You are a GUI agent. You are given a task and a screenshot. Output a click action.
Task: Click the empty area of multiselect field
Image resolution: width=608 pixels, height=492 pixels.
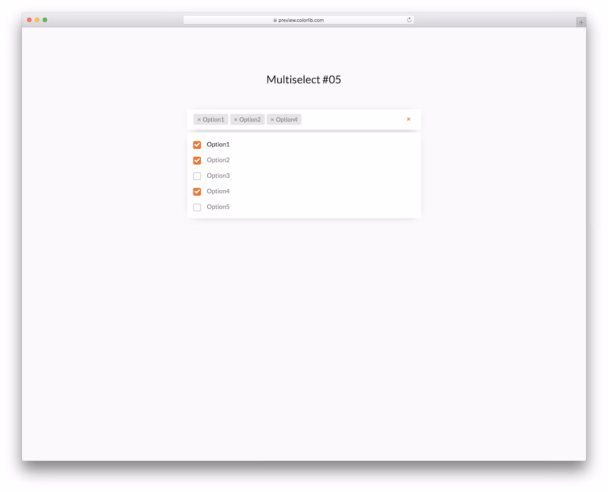(x=352, y=119)
